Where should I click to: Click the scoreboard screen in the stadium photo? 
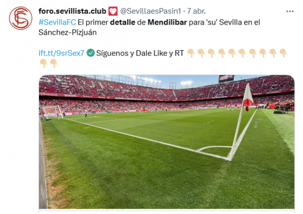[226, 78]
